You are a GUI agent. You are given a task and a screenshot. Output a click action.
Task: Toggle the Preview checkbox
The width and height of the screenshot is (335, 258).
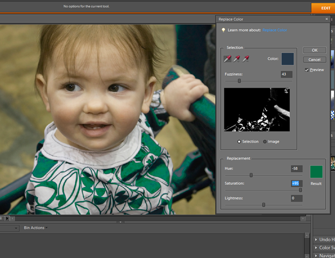(306, 70)
